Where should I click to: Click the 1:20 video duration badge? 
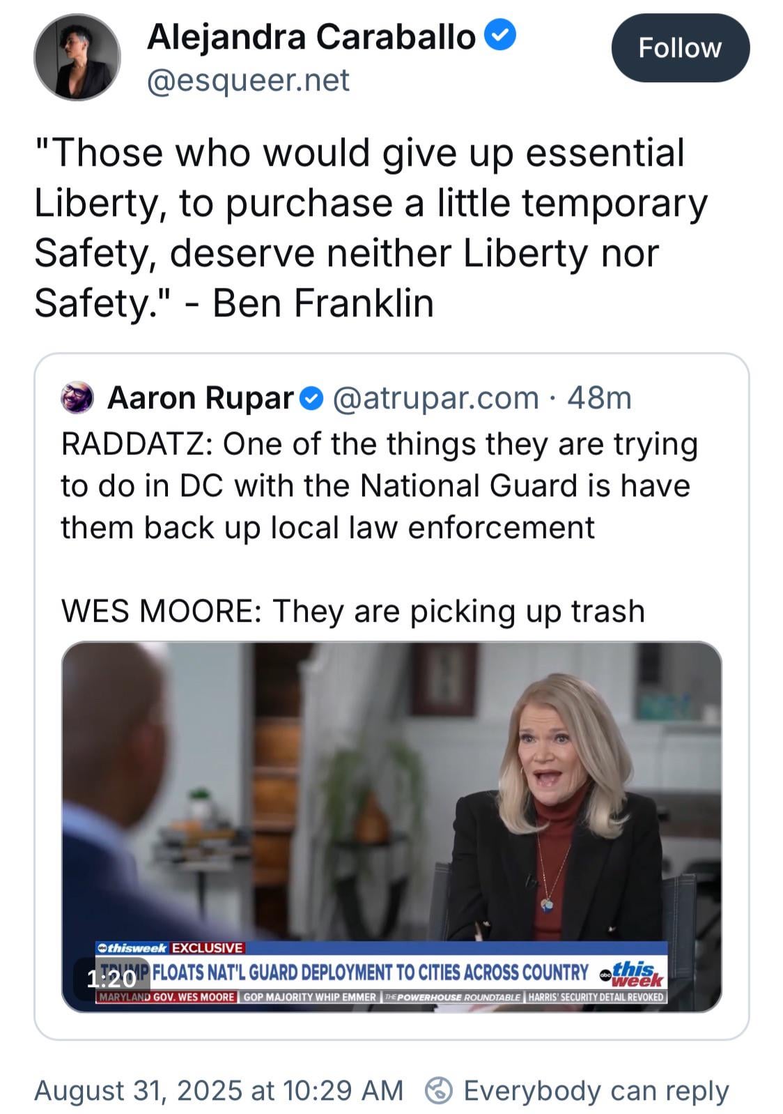click(111, 979)
